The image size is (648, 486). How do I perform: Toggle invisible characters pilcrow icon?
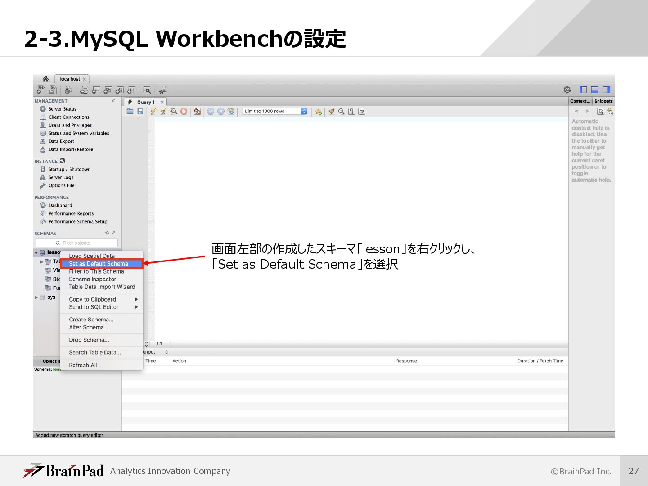352,111
